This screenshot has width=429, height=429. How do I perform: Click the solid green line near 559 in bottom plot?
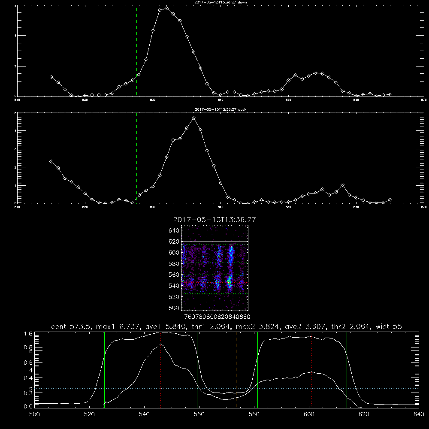[x=197, y=370]
